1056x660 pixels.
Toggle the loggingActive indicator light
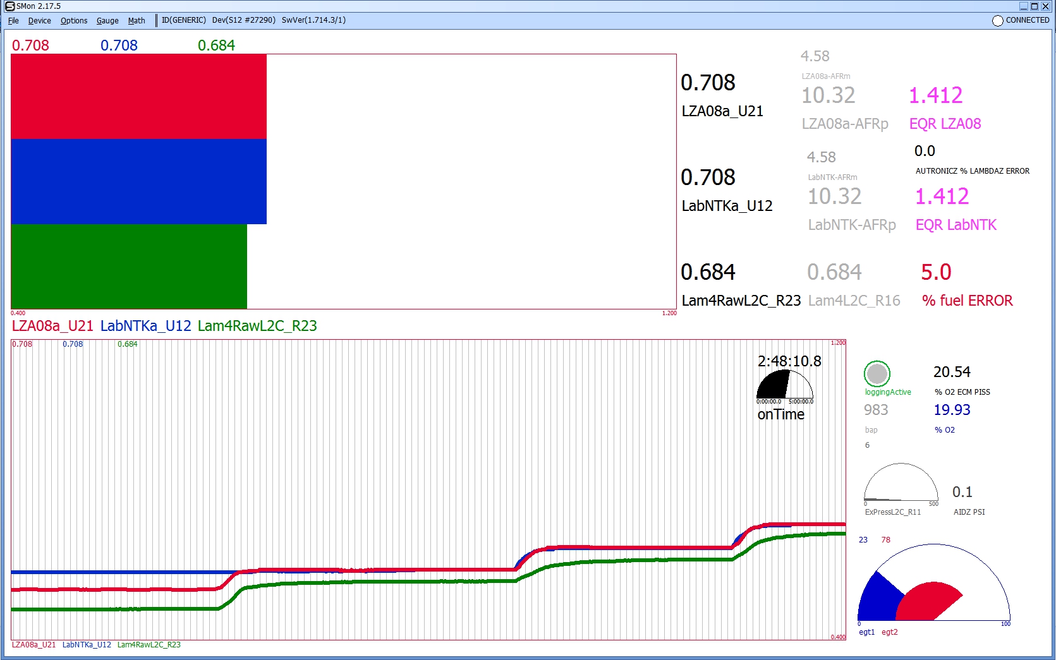(x=877, y=374)
